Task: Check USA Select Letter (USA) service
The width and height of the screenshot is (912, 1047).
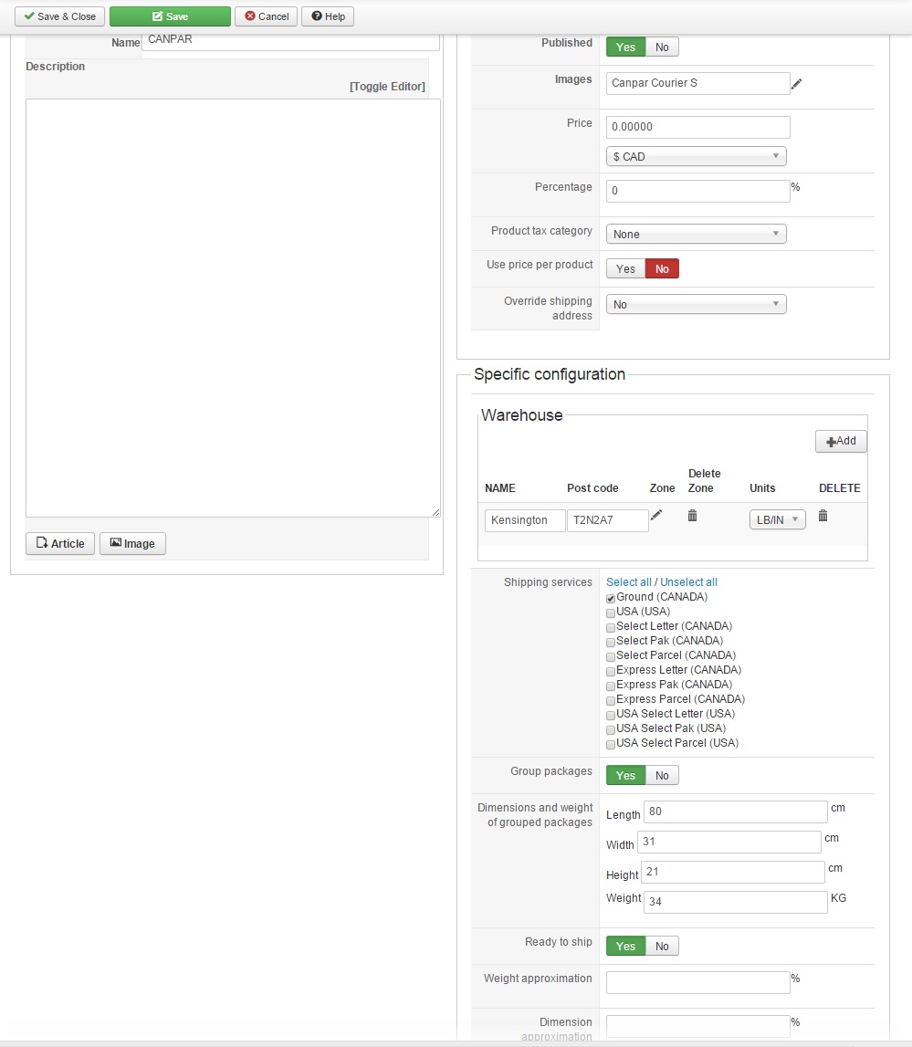Action: pos(611,715)
